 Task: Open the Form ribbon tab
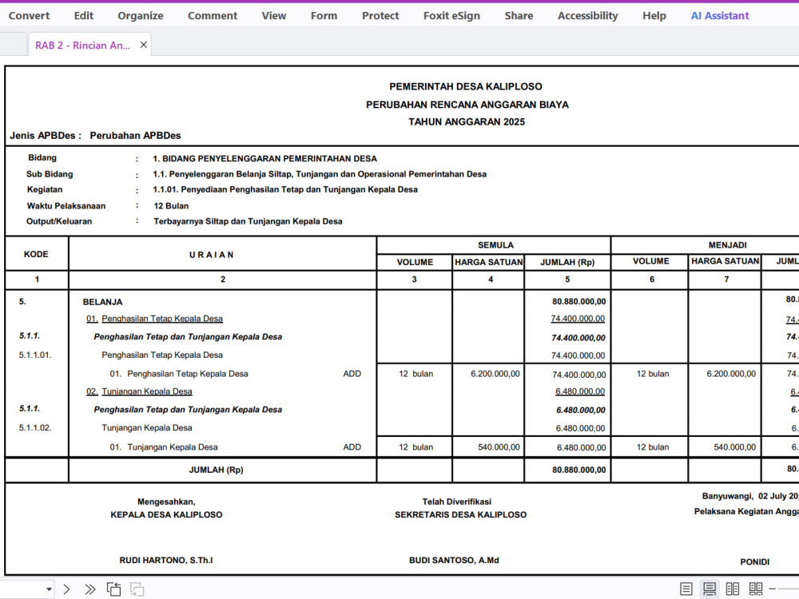324,16
